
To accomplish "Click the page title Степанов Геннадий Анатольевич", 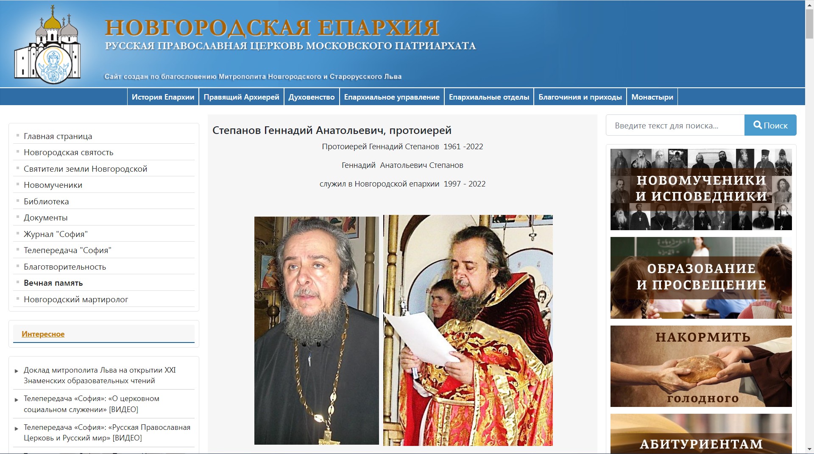I will pyautogui.click(x=332, y=130).
